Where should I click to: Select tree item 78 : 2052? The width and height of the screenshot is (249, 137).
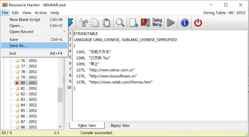click(x=29, y=72)
